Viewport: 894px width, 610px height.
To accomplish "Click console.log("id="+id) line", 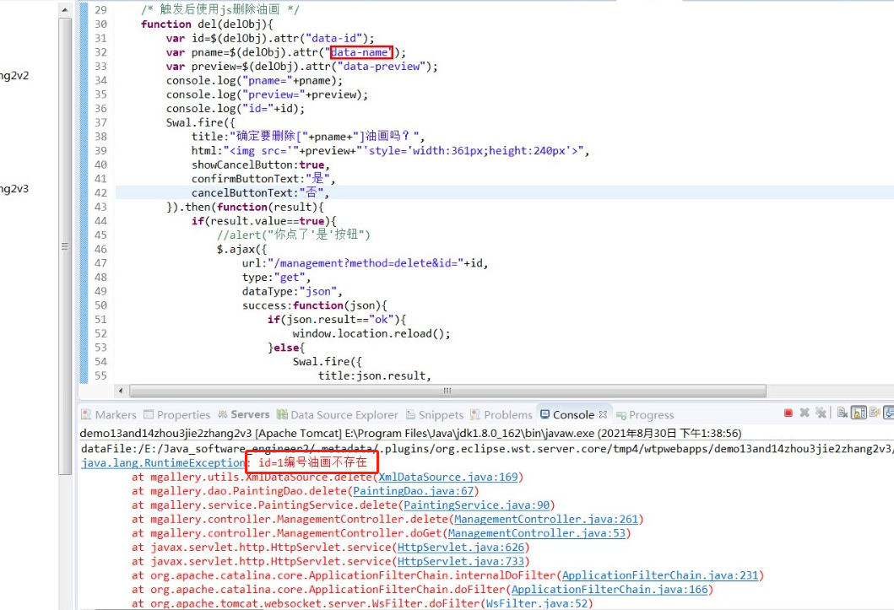I will 236,108.
